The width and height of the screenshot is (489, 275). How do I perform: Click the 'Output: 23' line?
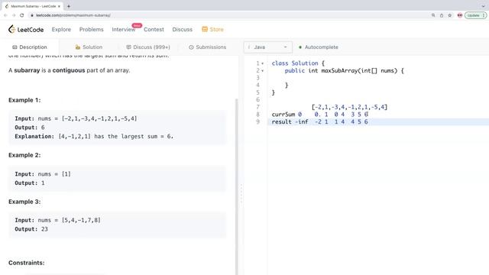(31, 229)
